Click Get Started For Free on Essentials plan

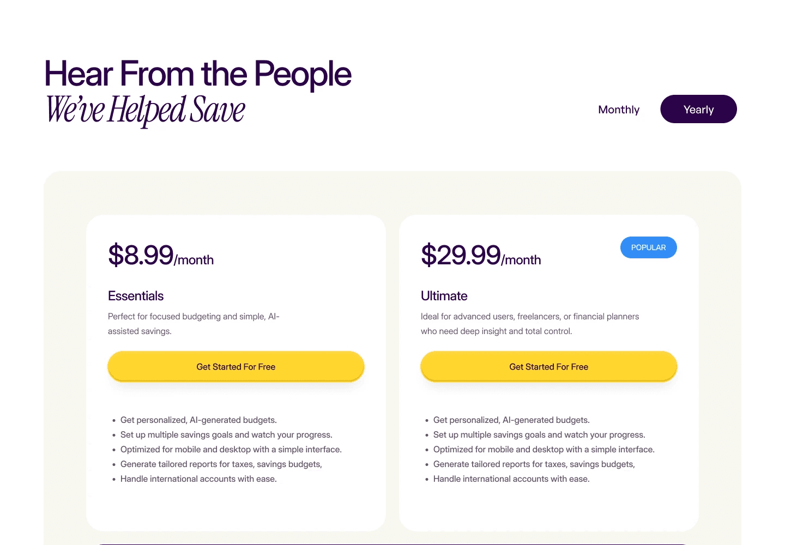point(235,366)
